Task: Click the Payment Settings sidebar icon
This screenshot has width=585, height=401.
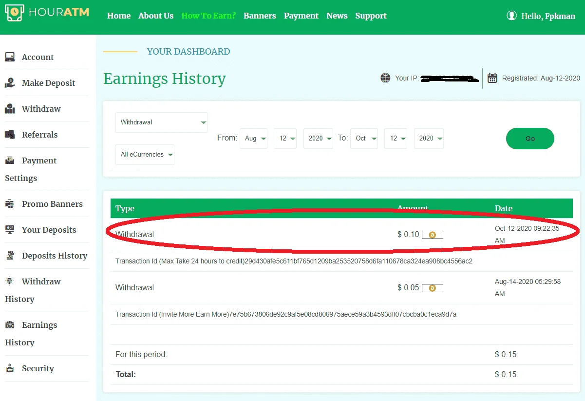Action: [10, 160]
